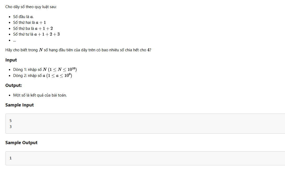Click the intro line "Cho dãy số theo quy luật sau"
Screen dimensions: 285x169
coord(31,7)
